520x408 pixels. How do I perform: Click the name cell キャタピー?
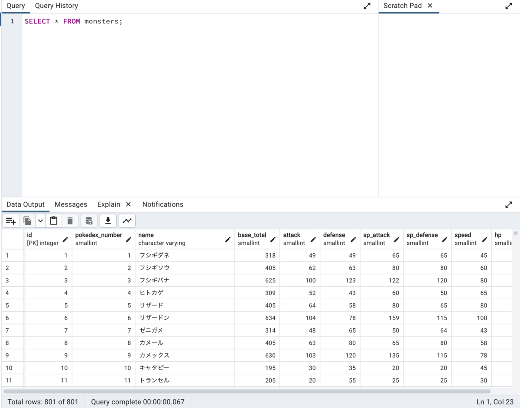point(185,368)
